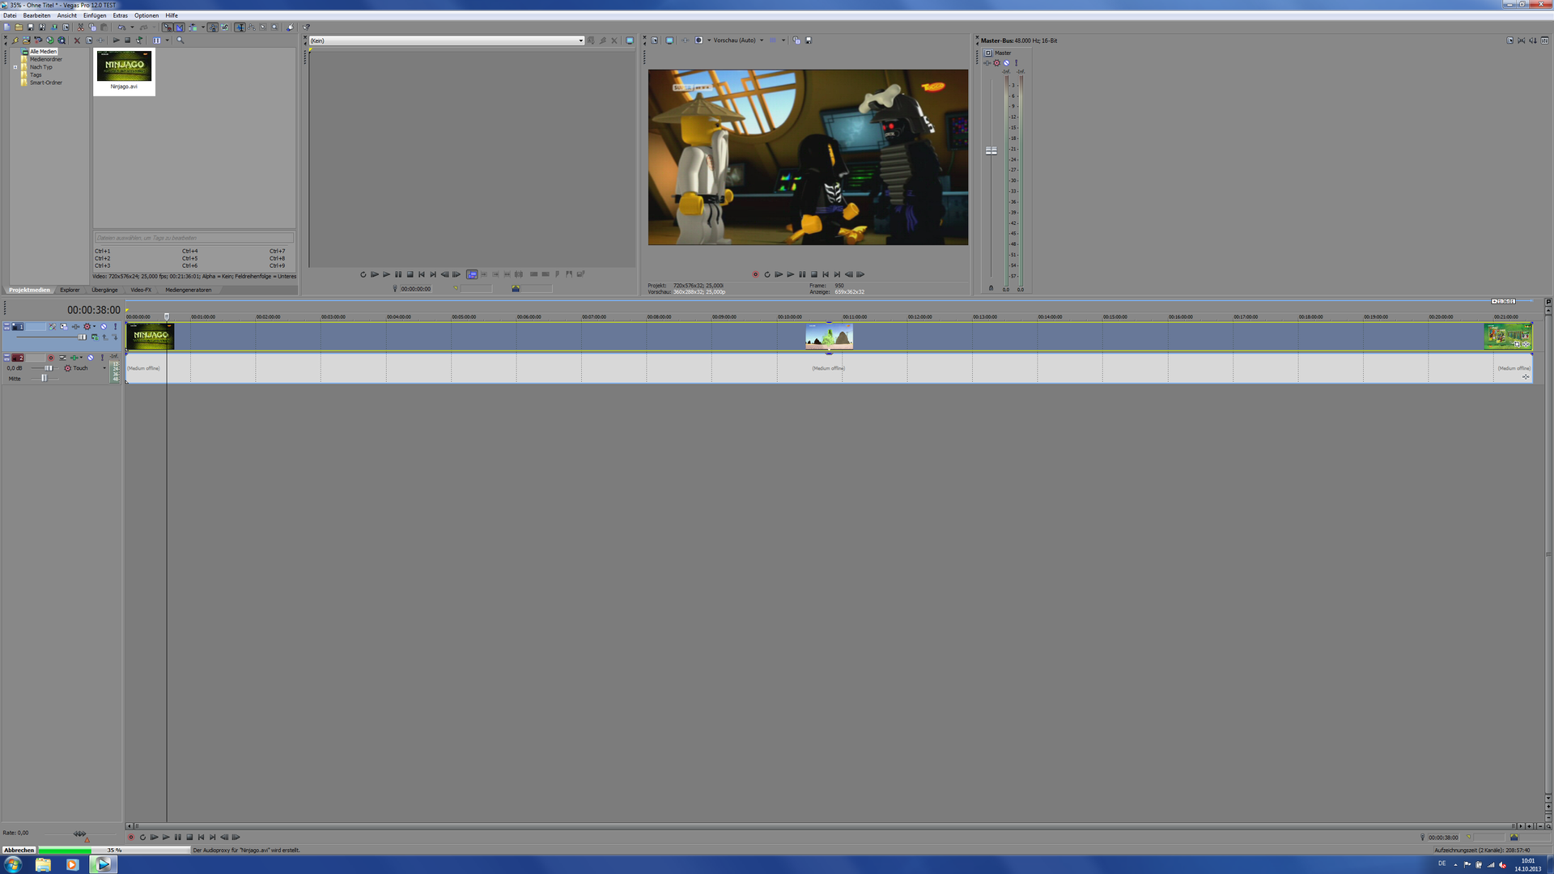1554x874 pixels.
Task: Click the external monitor preview icon
Action: coord(669,40)
